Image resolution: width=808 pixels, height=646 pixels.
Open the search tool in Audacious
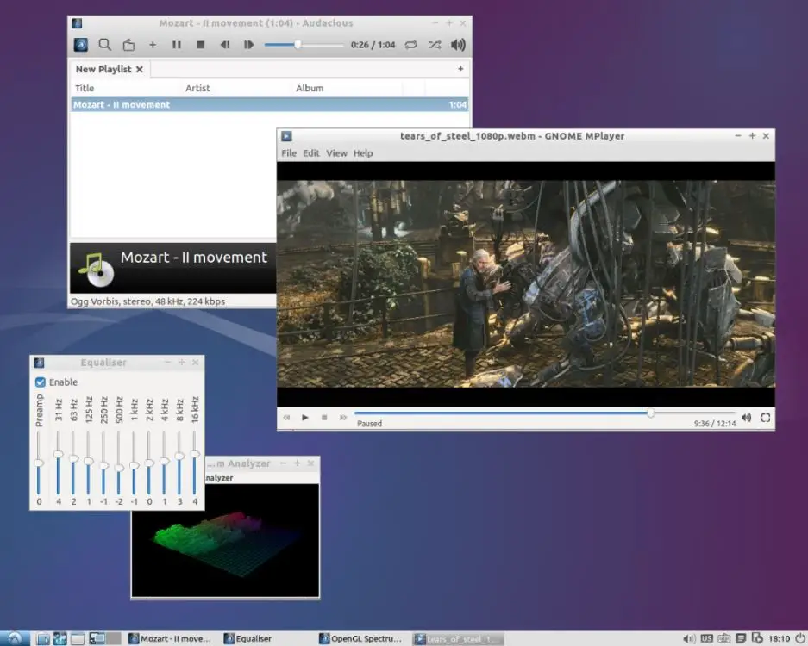pyautogui.click(x=104, y=45)
